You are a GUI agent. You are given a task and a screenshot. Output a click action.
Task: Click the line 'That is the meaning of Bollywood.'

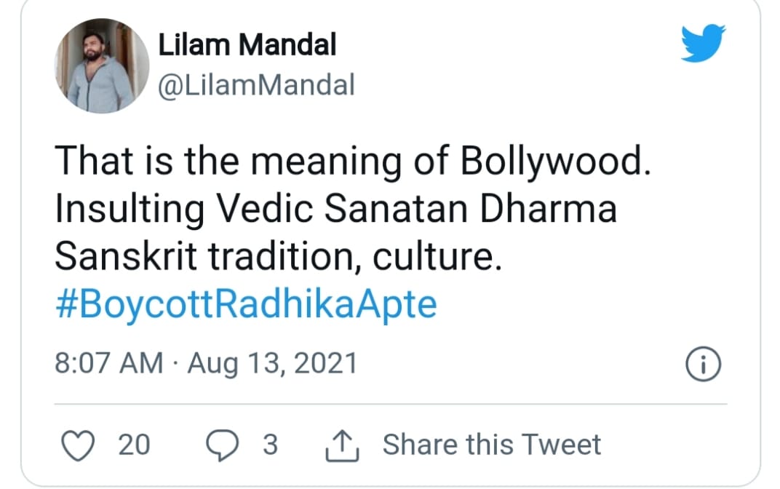[x=351, y=162]
